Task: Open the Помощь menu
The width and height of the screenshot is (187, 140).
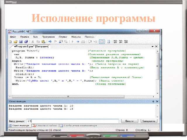Action: pos(89,37)
